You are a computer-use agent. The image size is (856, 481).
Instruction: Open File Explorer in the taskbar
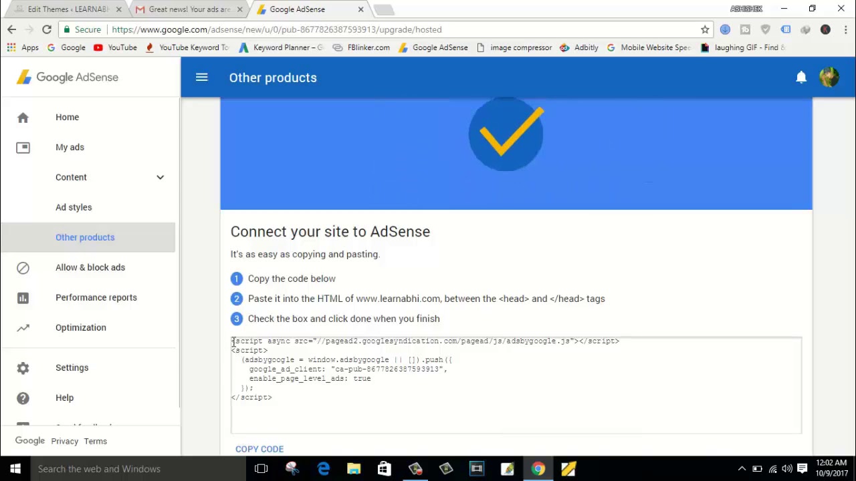[354, 469]
